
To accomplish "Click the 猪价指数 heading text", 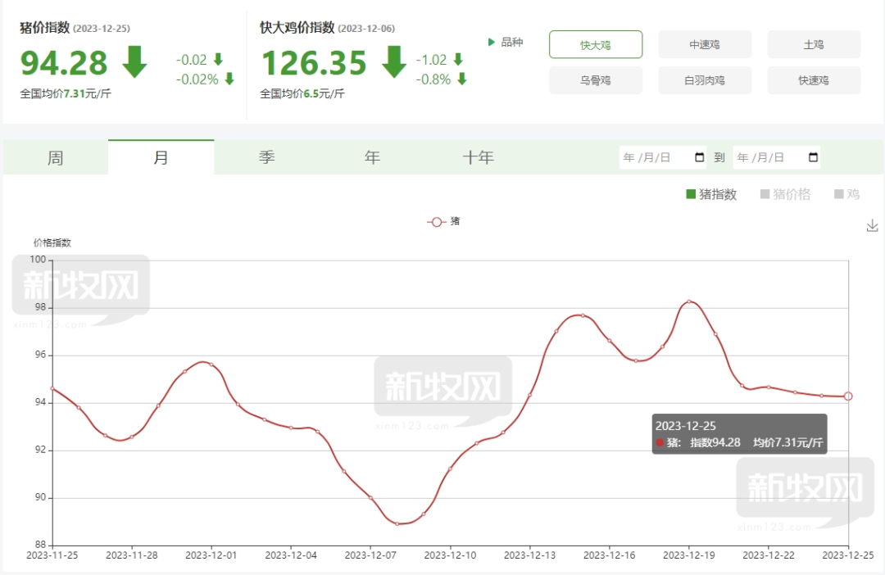I will pyautogui.click(x=44, y=28).
